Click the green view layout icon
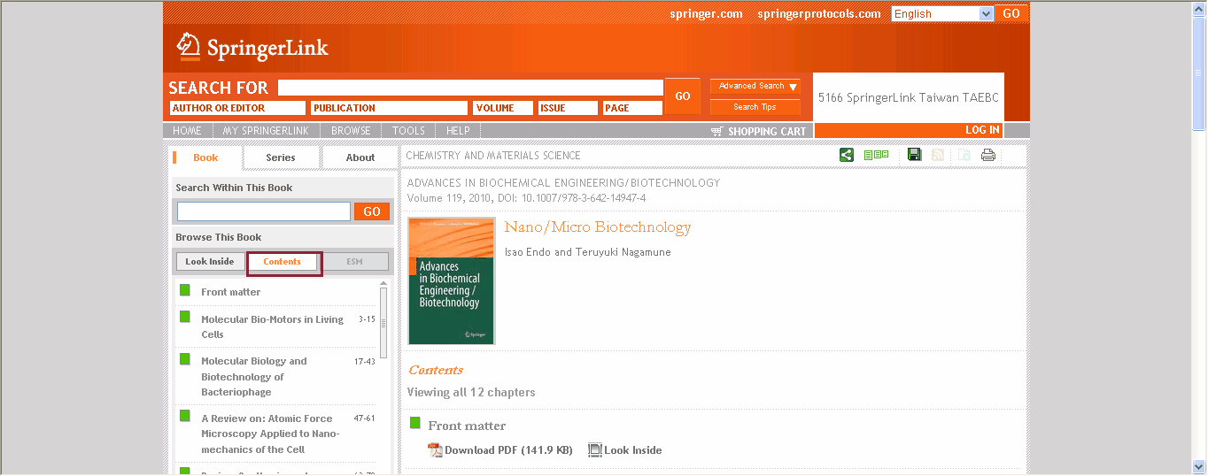This screenshot has height=476, width=1208. [x=876, y=155]
